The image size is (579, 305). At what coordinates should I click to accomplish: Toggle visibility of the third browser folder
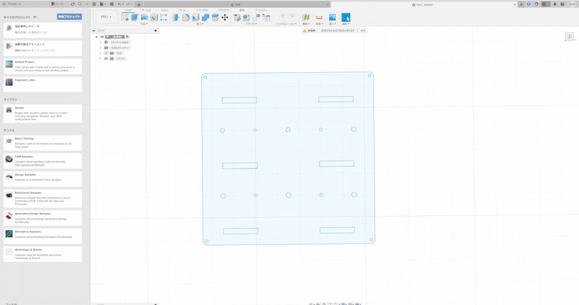coord(106,53)
